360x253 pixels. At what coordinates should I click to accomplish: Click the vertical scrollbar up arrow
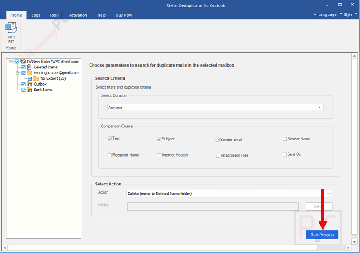(355, 56)
